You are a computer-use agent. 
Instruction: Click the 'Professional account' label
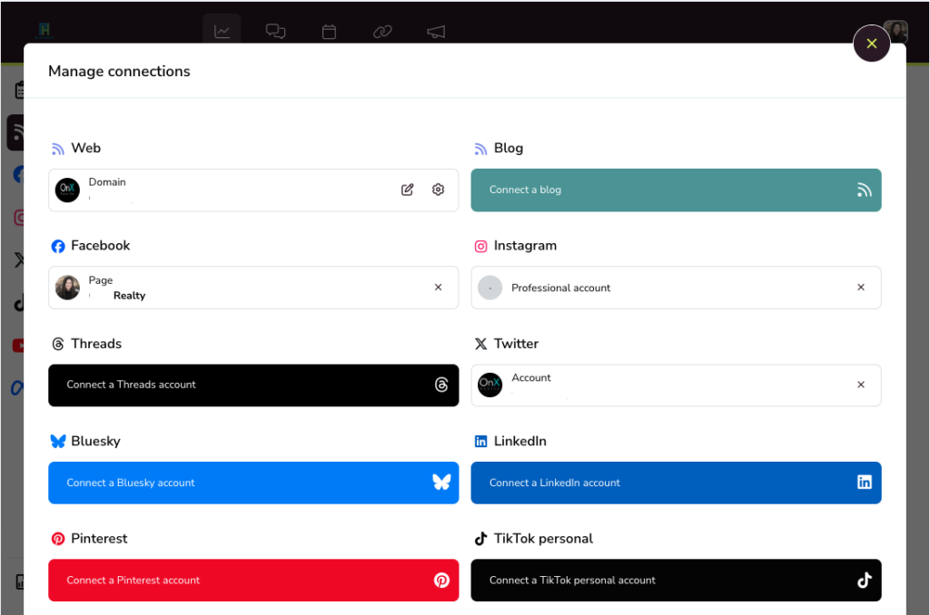(x=560, y=288)
